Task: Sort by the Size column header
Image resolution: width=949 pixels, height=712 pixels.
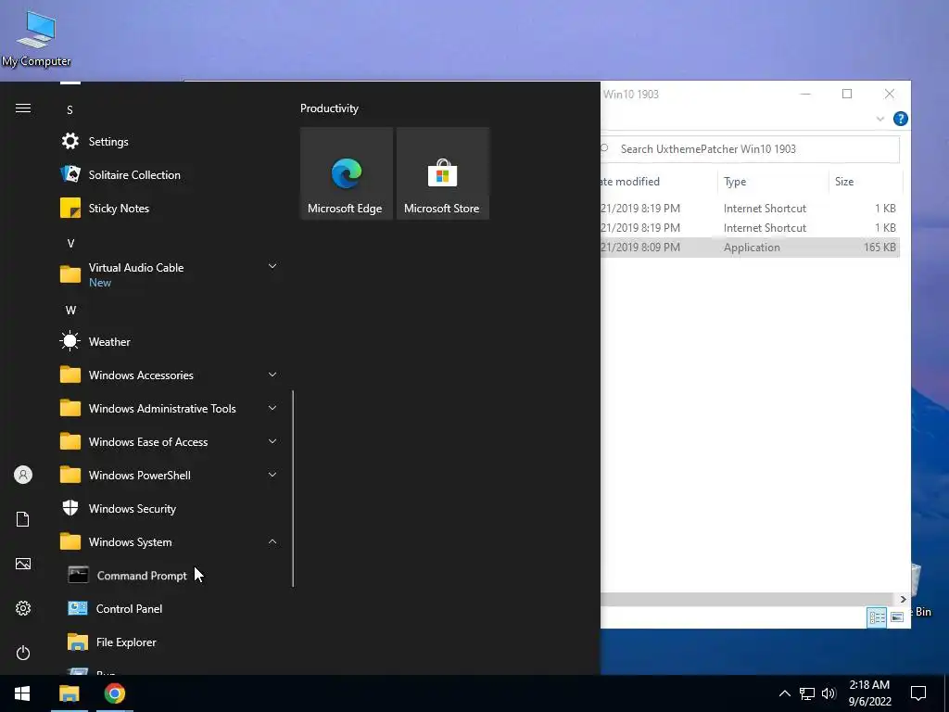Action: click(x=865, y=182)
